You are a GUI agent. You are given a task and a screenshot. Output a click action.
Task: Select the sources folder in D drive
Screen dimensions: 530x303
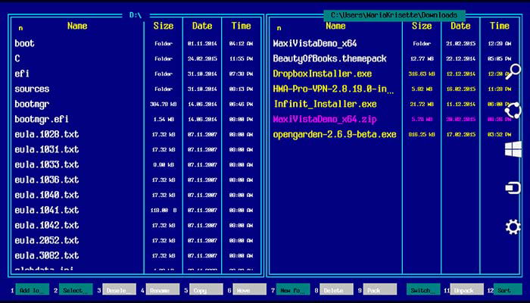(x=32, y=89)
